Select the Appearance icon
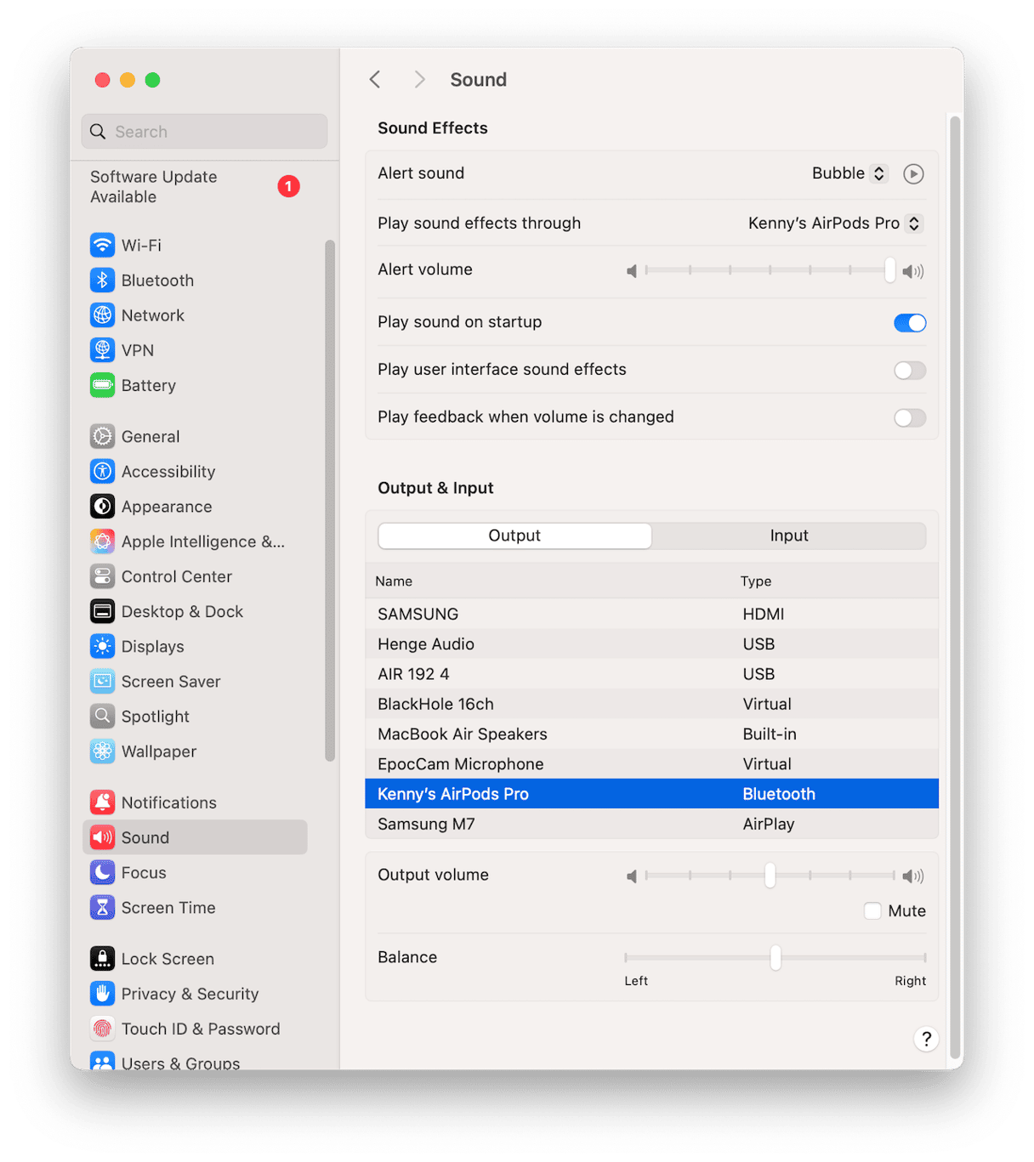The height and width of the screenshot is (1162, 1034). pyautogui.click(x=102, y=506)
